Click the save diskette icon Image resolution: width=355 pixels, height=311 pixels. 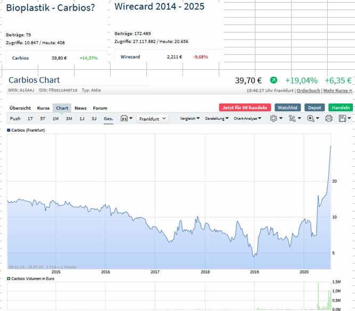click(342, 118)
